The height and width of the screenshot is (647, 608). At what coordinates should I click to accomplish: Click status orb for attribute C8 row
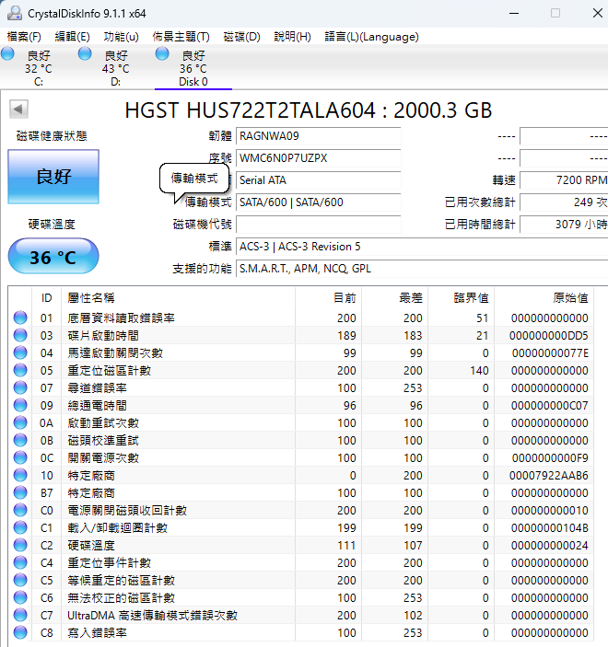click(x=20, y=632)
